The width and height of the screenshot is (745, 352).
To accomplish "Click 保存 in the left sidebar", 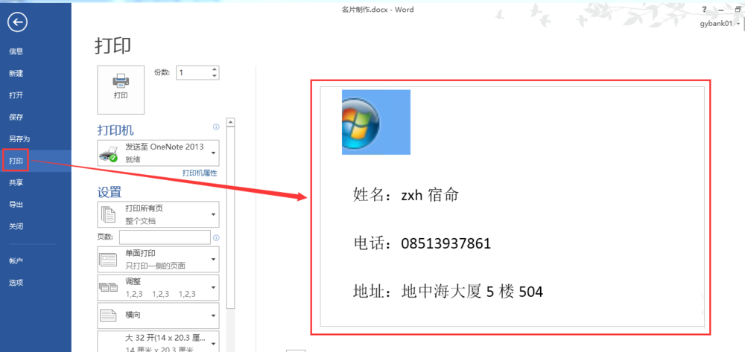I will (x=16, y=117).
